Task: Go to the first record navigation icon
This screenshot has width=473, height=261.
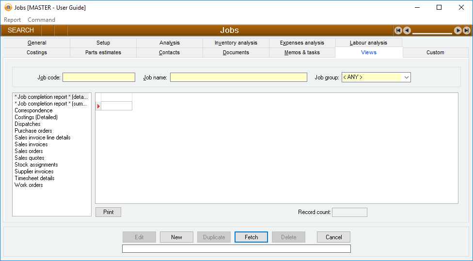Action: click(x=398, y=31)
